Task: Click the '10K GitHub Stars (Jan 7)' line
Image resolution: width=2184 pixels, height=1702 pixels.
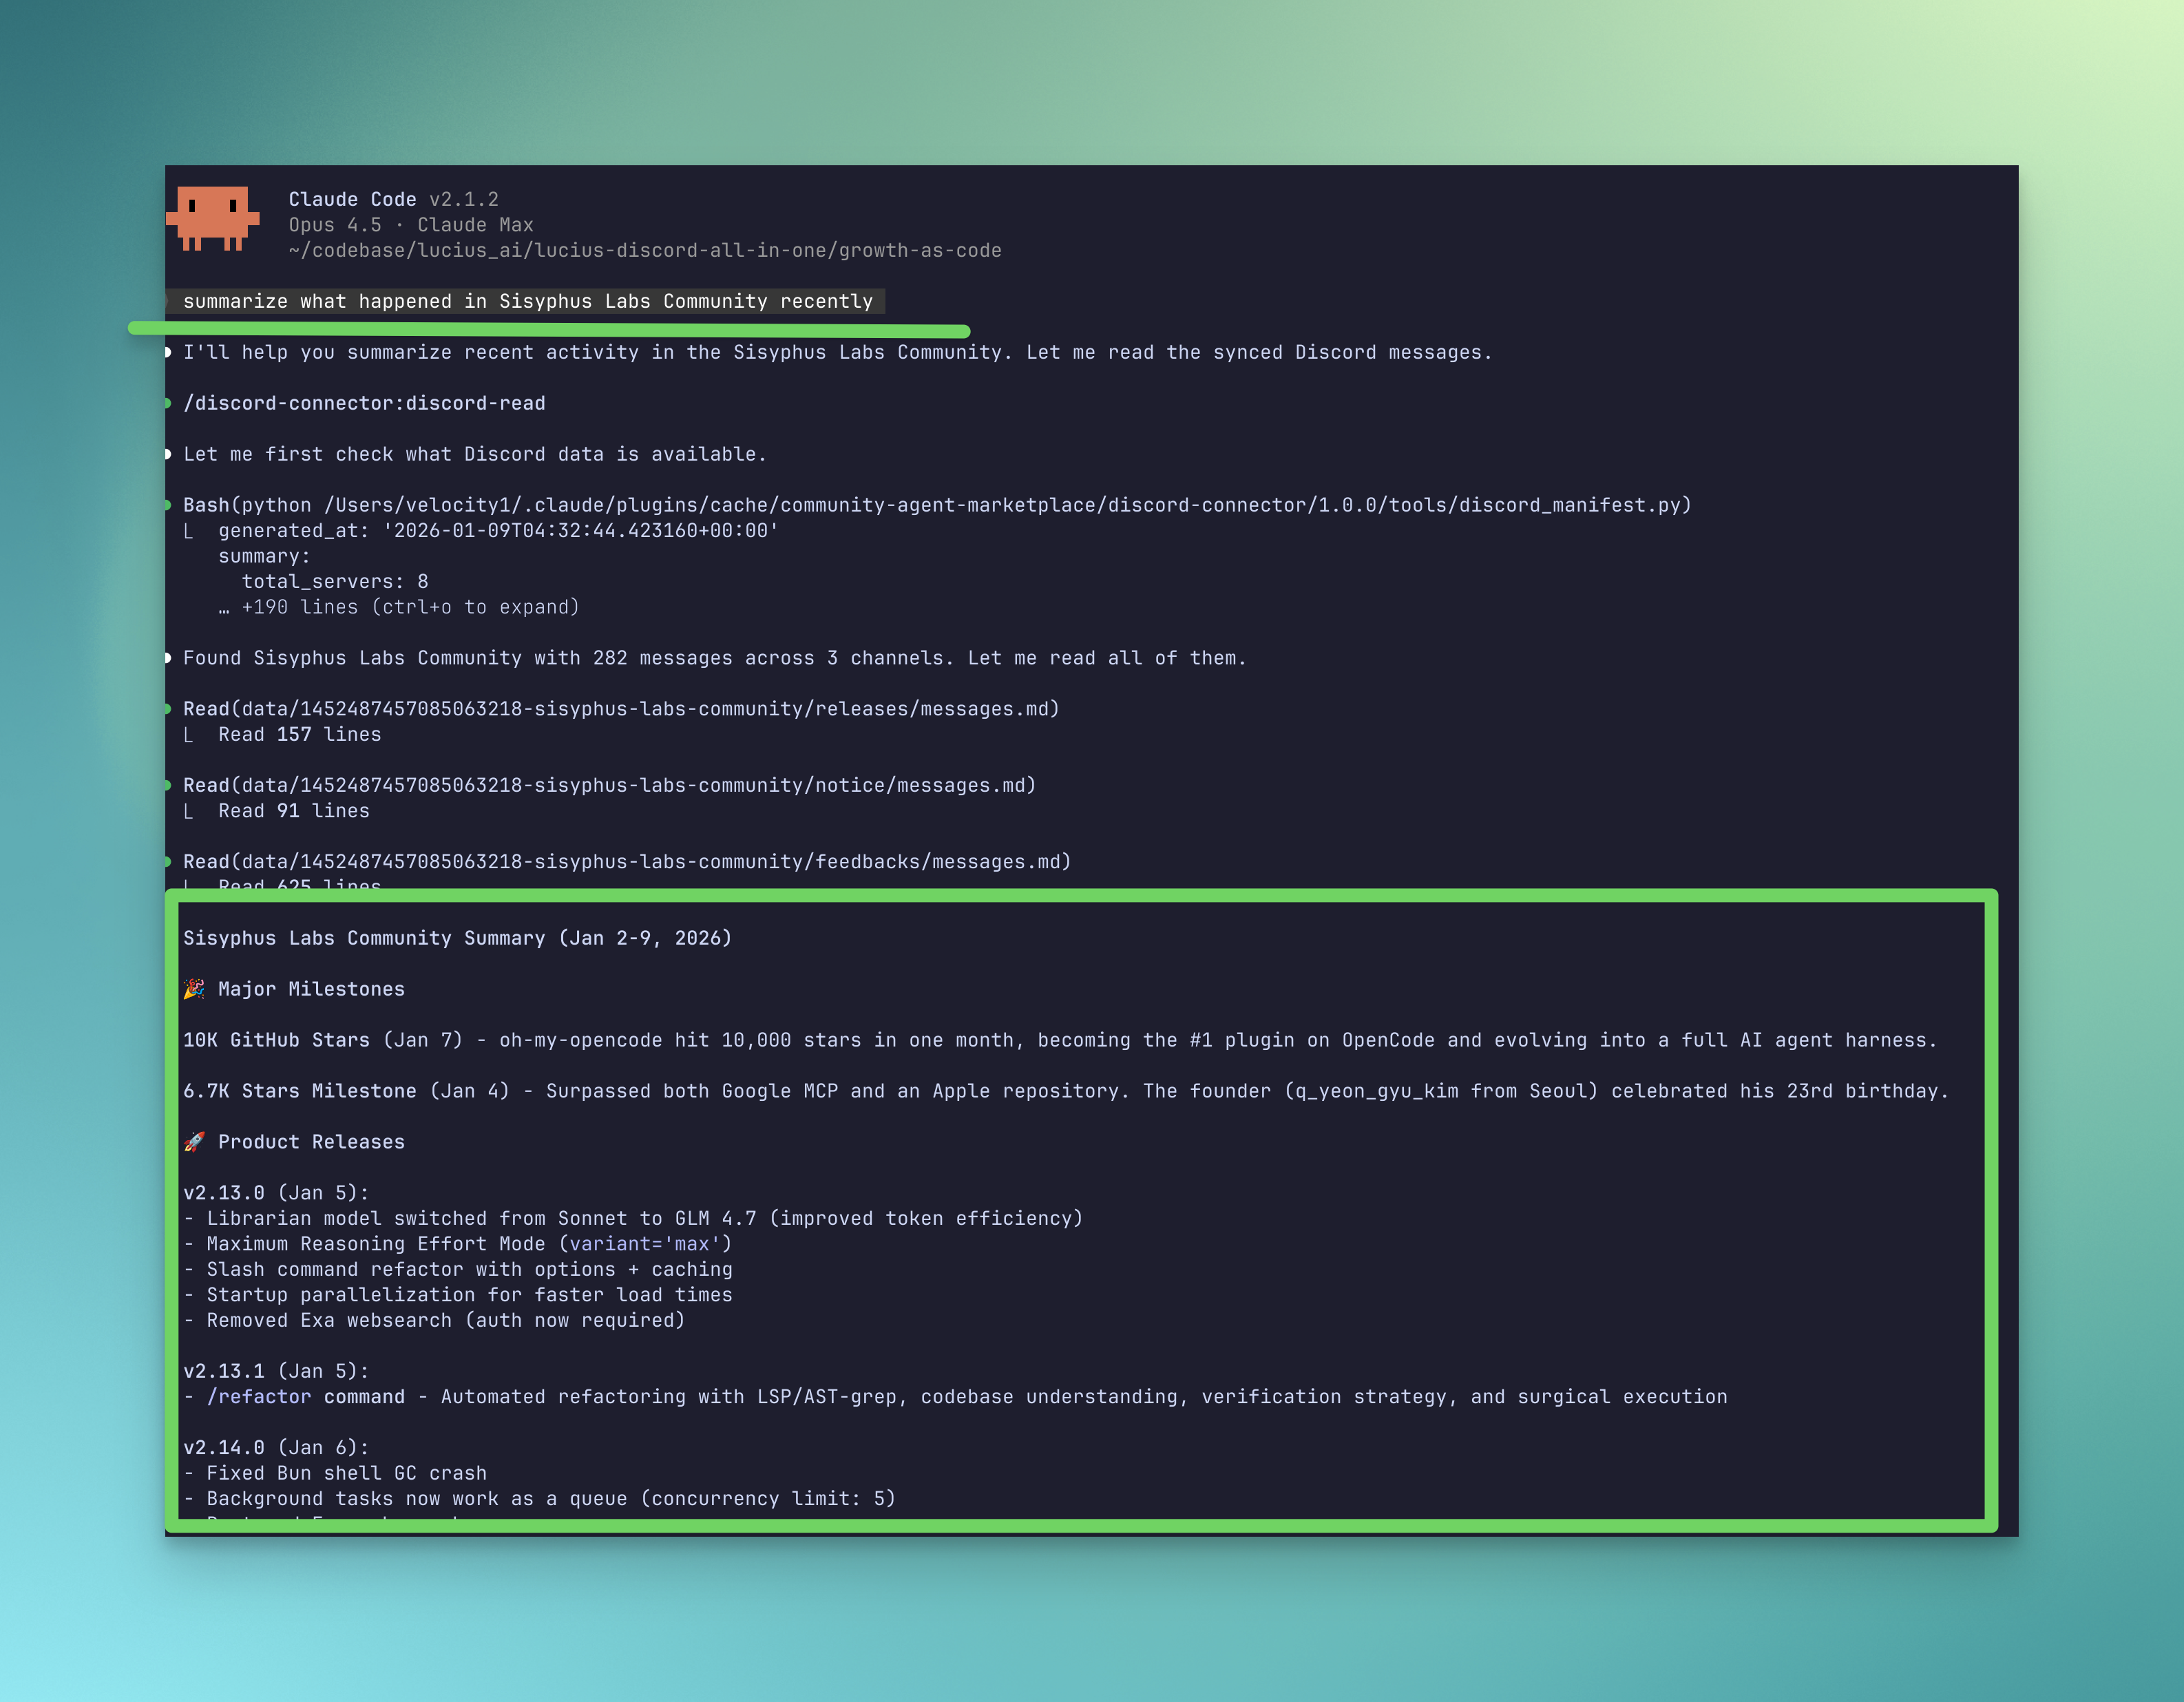Action: [x=1060, y=1040]
